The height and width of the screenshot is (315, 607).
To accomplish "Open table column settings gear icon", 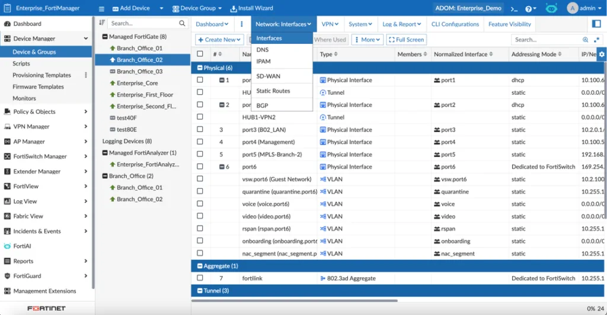I will 602,54.
